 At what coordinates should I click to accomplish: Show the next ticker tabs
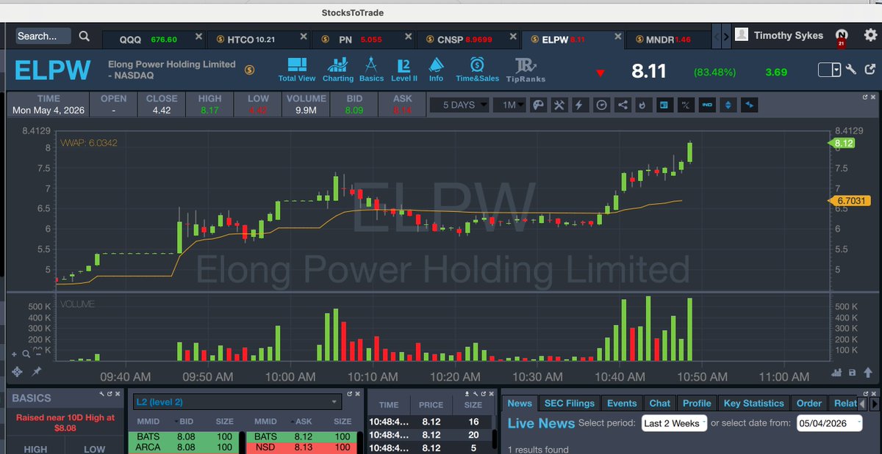coord(726,36)
